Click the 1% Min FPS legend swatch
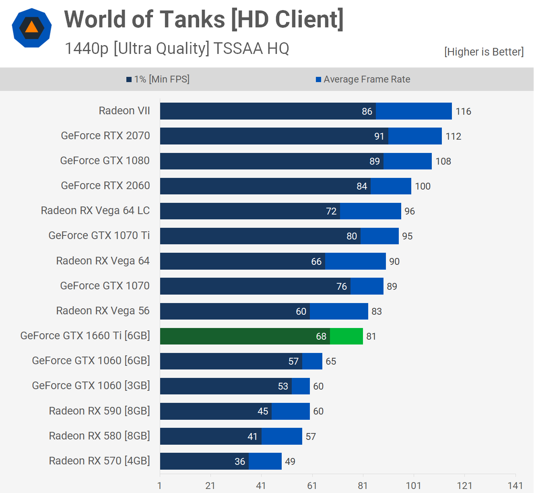Image resolution: width=534 pixels, height=493 pixels. [129, 80]
